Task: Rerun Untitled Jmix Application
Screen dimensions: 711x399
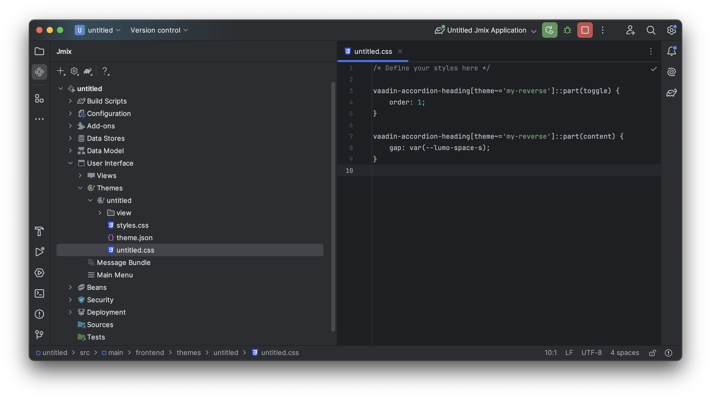Action: point(549,30)
